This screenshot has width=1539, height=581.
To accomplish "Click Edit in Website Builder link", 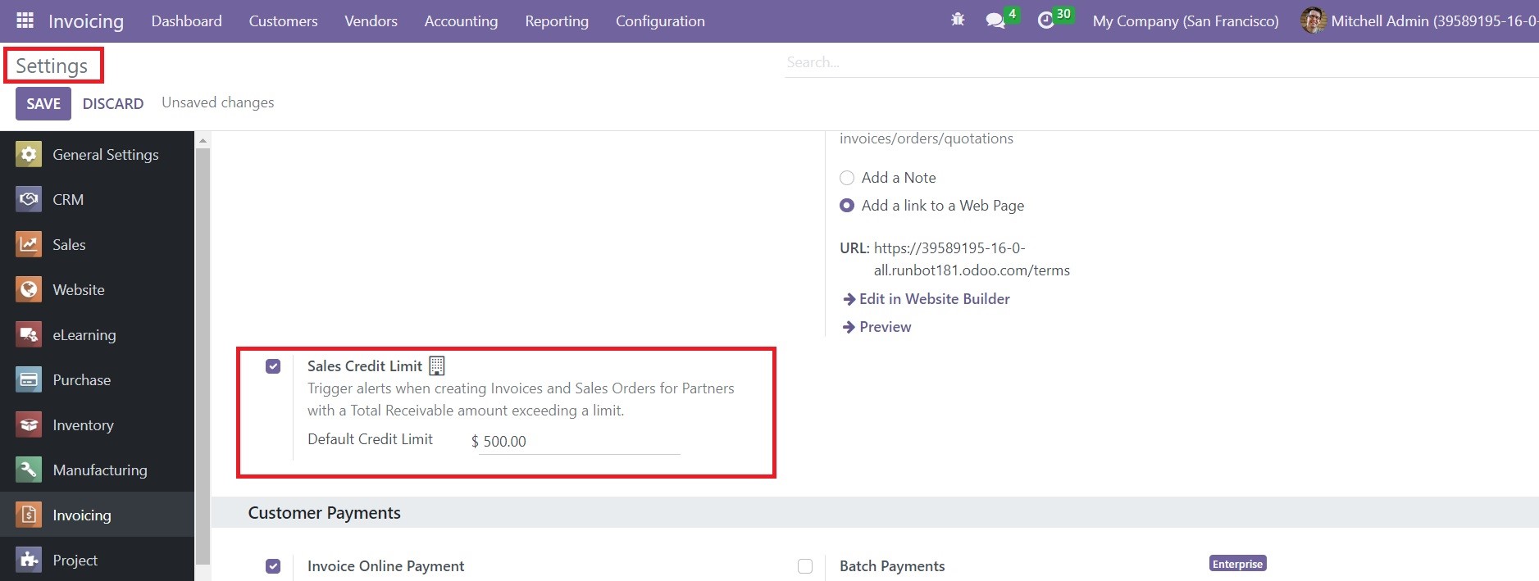I will tap(935, 299).
